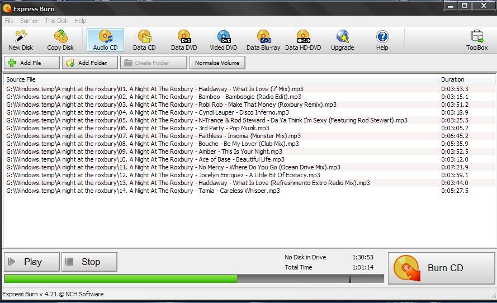Click the Add Folder button
The width and height of the screenshot is (497, 303).
pyautogui.click(x=90, y=63)
